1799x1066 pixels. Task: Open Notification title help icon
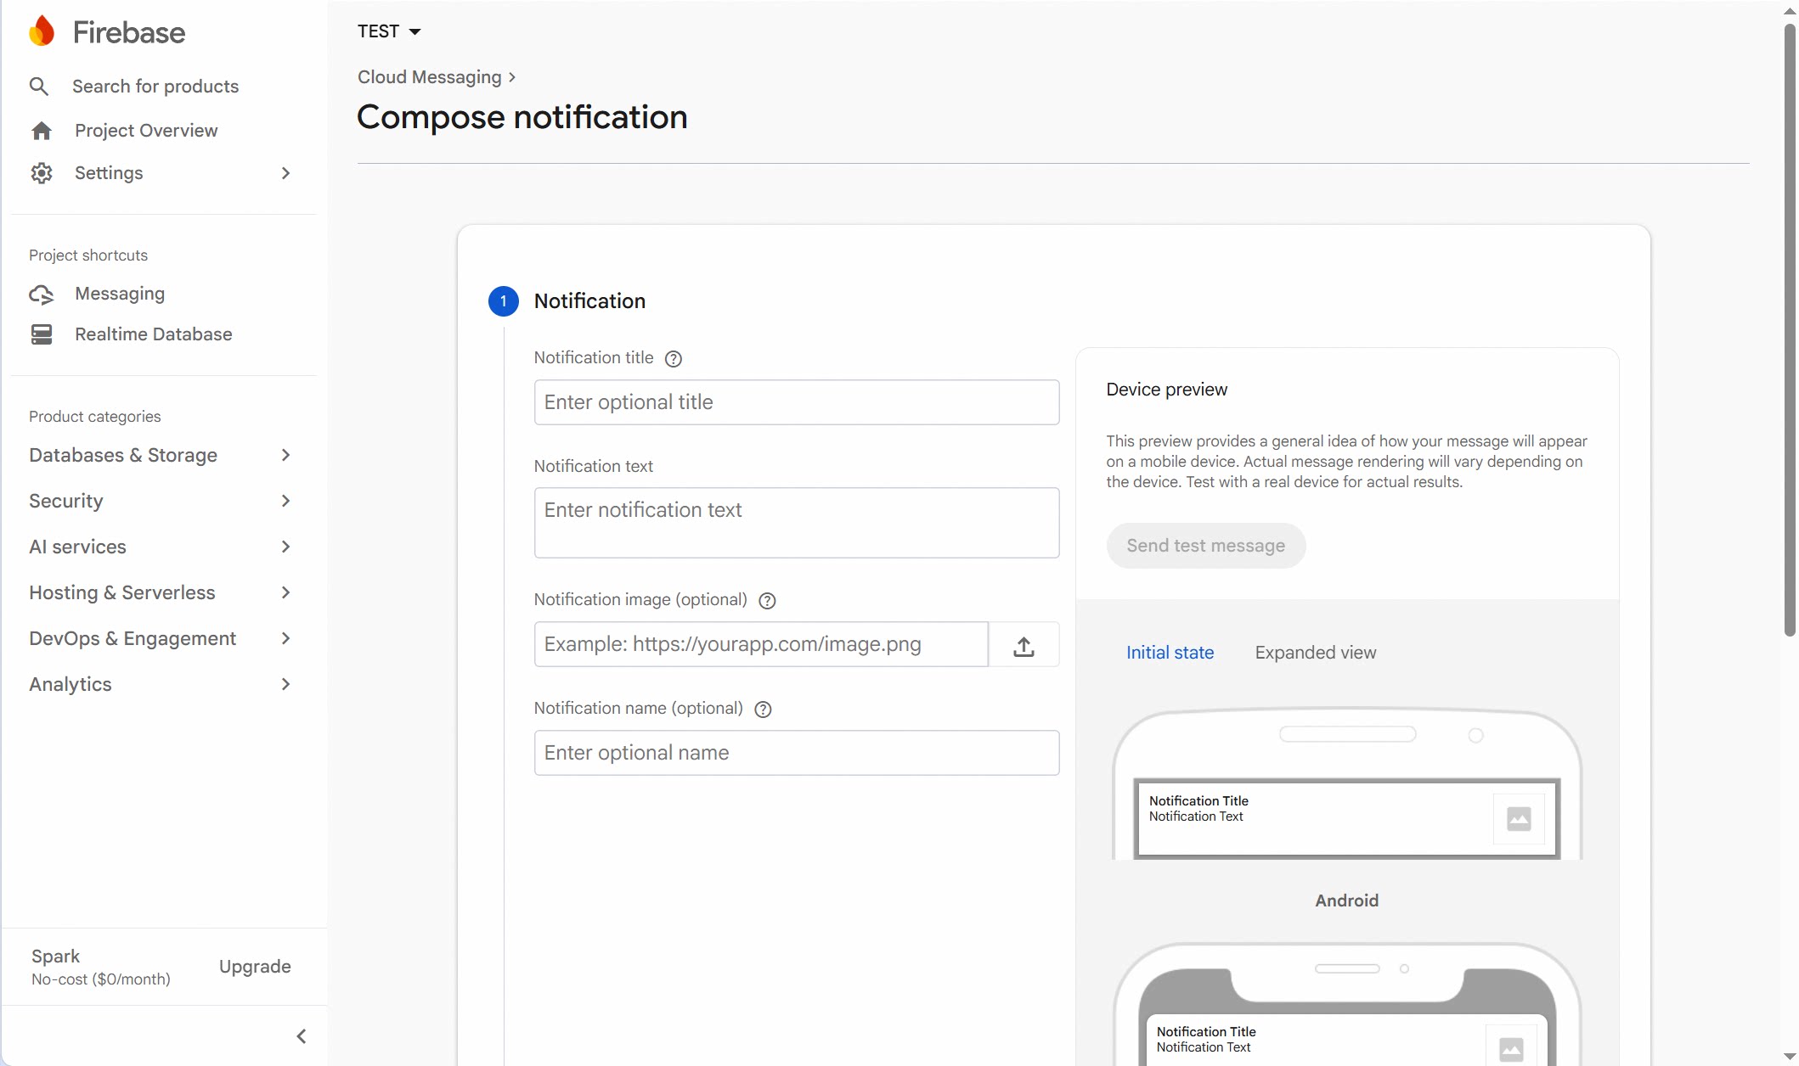click(674, 359)
